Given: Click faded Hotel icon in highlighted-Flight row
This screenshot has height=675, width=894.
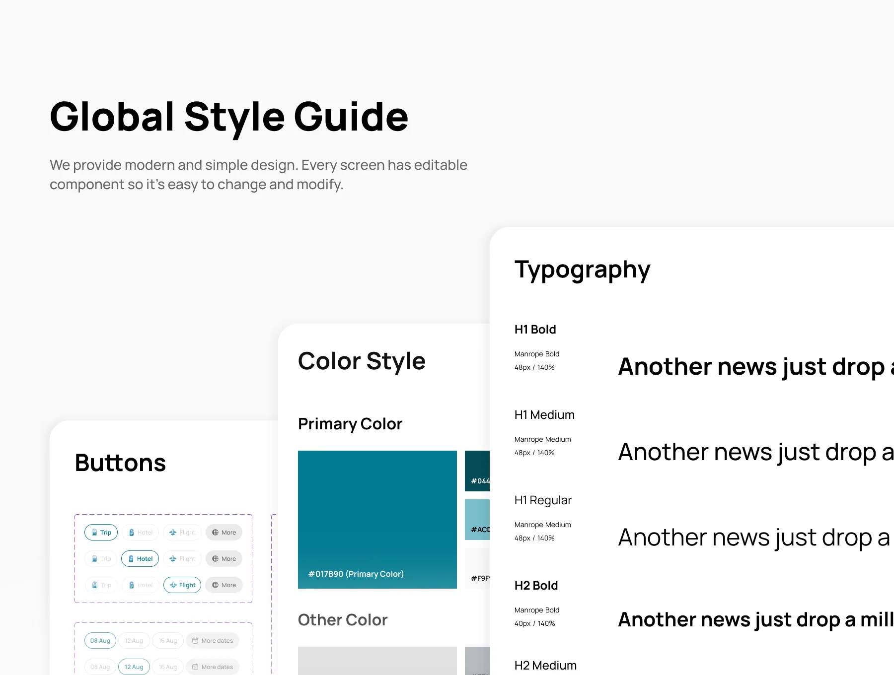Looking at the screenshot, I should pos(132,585).
